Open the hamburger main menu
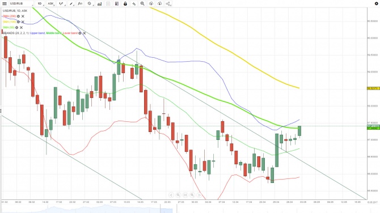380x213 pixels. (5, 3)
